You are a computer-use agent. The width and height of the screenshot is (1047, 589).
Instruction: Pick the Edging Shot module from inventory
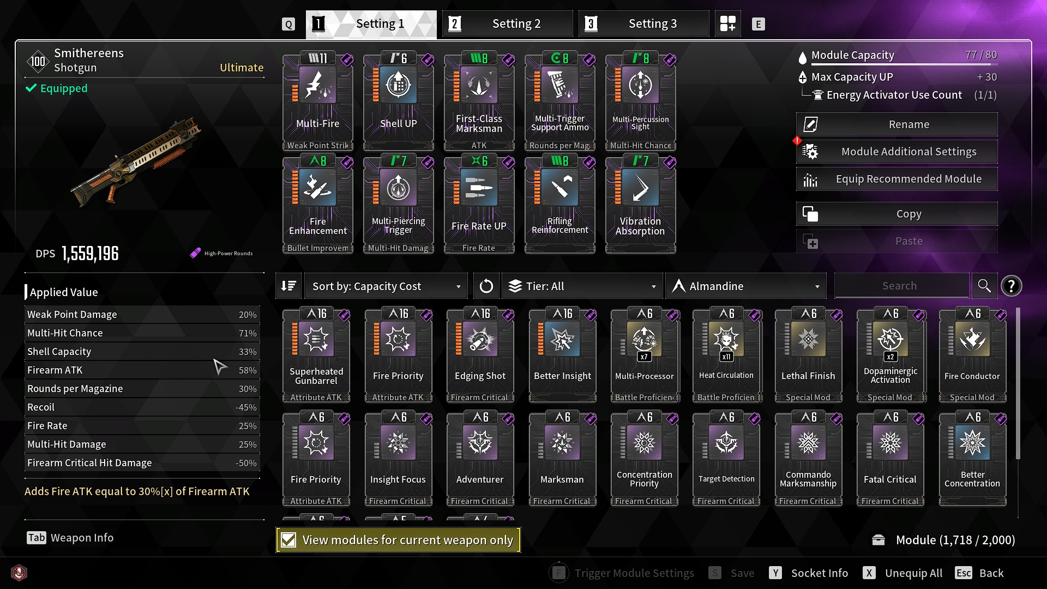pyautogui.click(x=480, y=355)
